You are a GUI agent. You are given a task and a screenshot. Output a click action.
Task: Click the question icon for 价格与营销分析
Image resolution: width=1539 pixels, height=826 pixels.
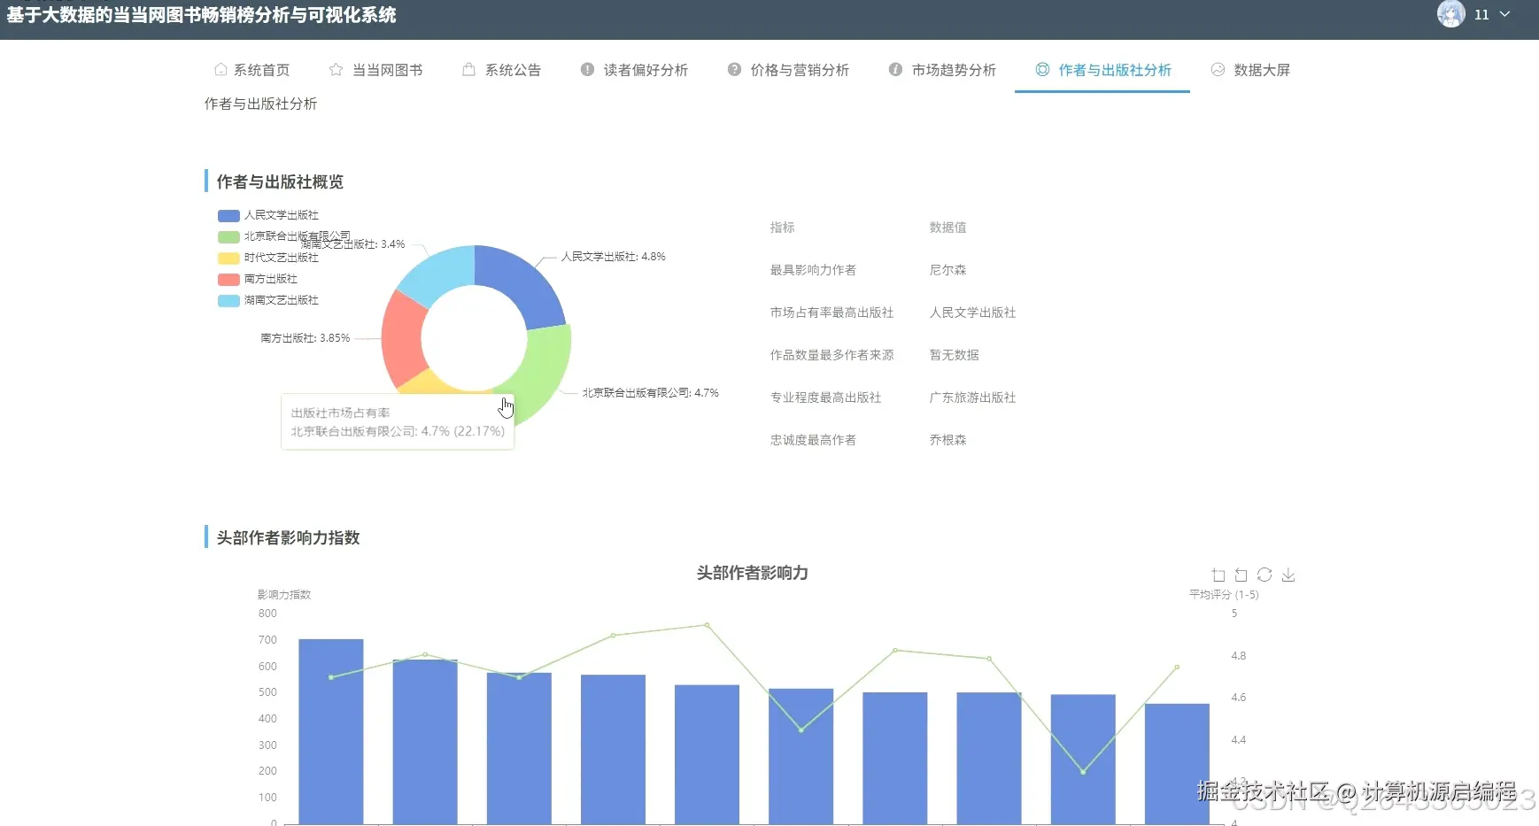(734, 70)
